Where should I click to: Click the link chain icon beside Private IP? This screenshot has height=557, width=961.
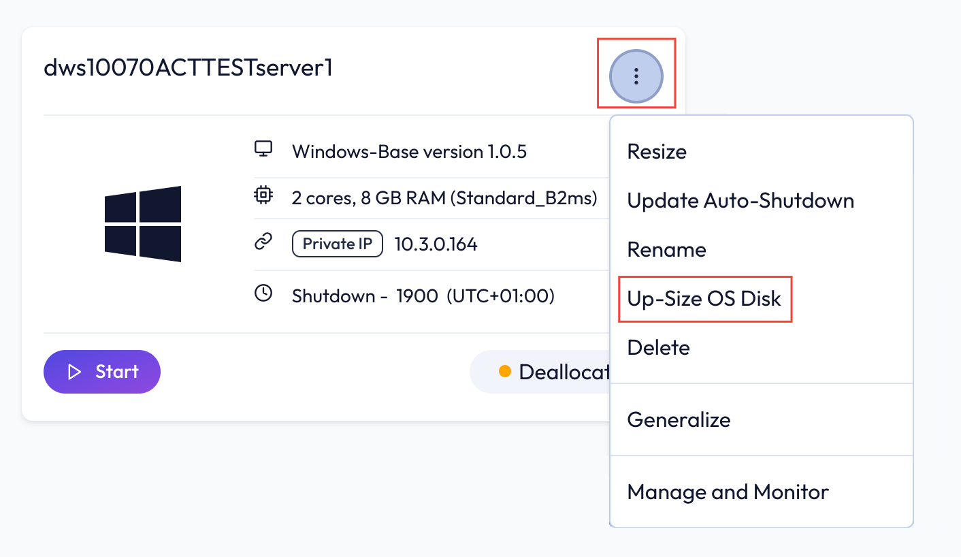[x=263, y=243]
